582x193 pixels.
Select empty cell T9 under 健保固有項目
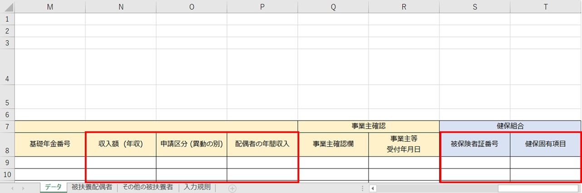coord(546,162)
